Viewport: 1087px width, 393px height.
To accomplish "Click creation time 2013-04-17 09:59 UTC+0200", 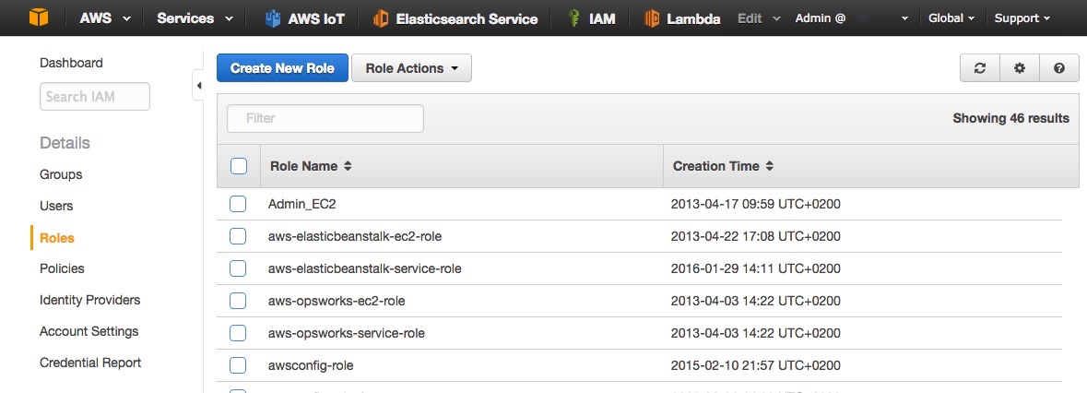I will pos(756,205).
